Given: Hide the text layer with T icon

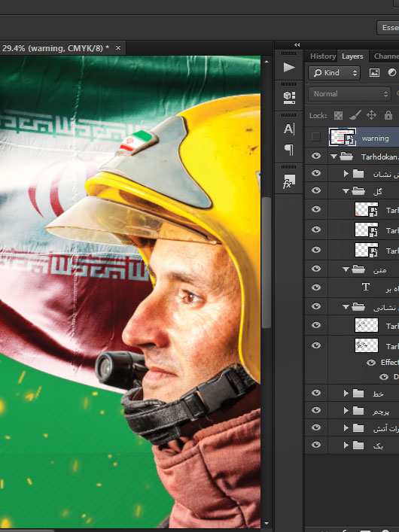Looking at the screenshot, I should 316,287.
